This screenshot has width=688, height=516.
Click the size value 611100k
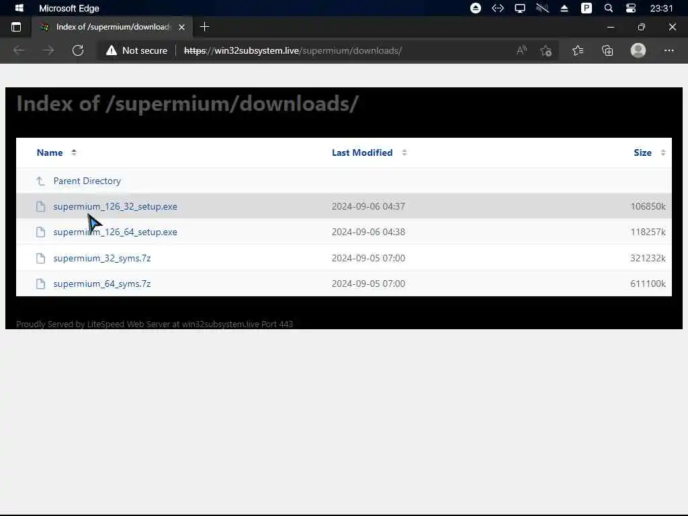click(648, 284)
